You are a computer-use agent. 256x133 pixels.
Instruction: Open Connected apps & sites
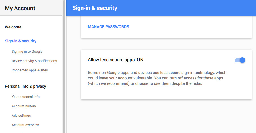coord(30,70)
